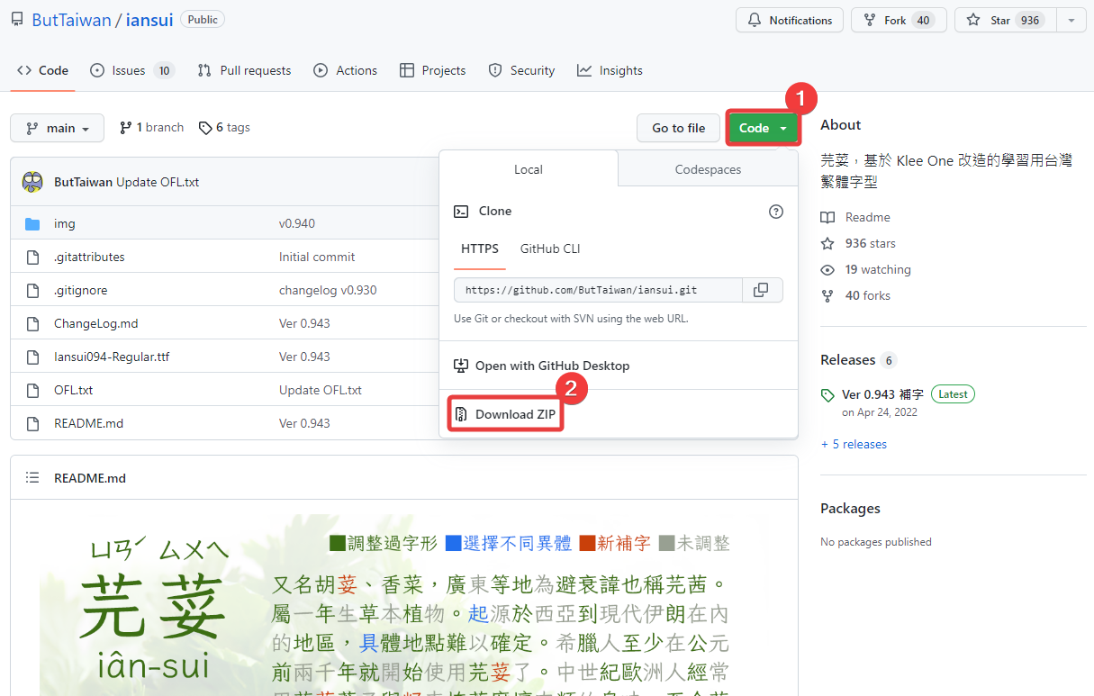Viewport: 1094px width, 696px height.
Task: Open the Releases heading link
Action: [848, 359]
